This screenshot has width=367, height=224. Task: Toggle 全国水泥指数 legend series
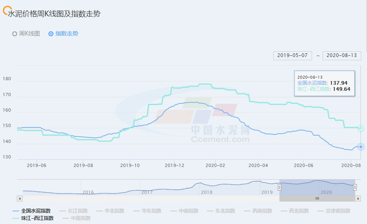(32, 211)
